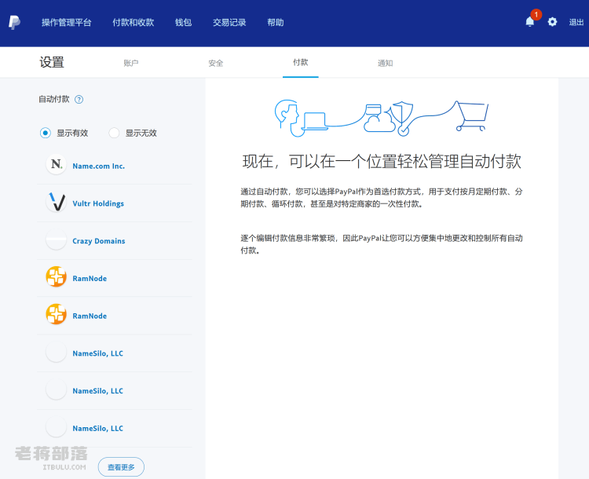Open the notifications bell icon
This screenshot has height=479, width=589.
(x=530, y=22)
